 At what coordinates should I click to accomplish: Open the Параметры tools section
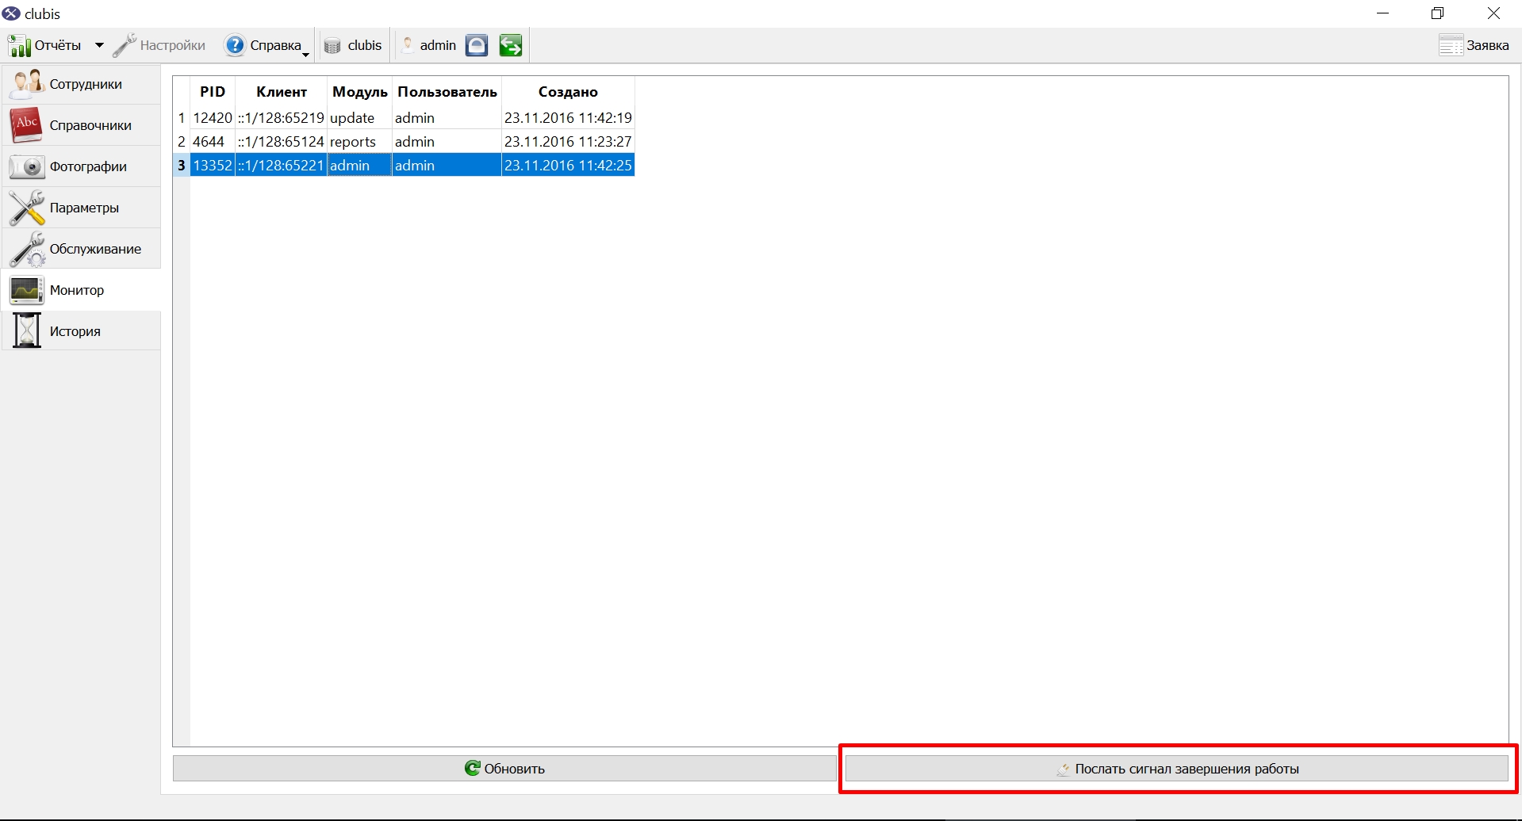pyautogui.click(x=81, y=208)
